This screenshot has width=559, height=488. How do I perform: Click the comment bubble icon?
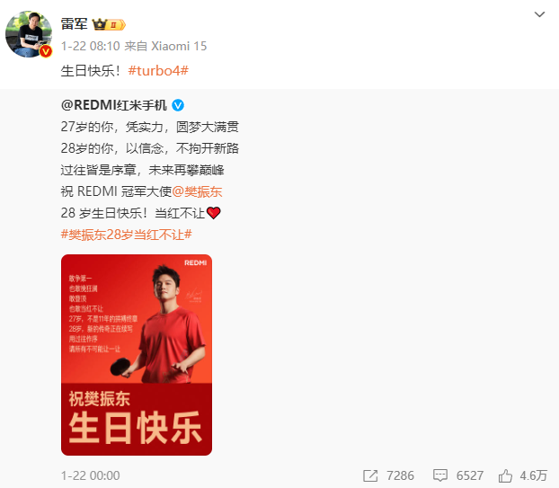[x=440, y=475]
